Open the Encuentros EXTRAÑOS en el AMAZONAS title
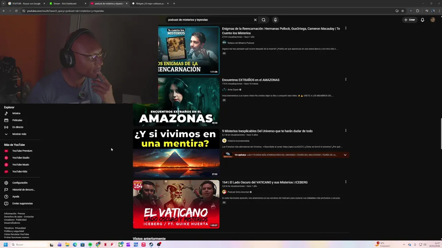This screenshot has height=248, width=442. pos(251,80)
